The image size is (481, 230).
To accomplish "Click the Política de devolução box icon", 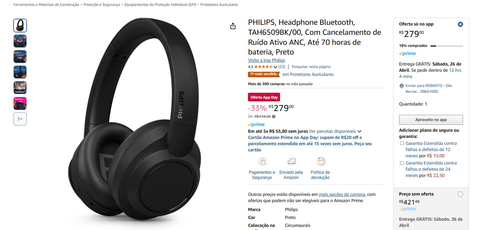I will point(320,161).
